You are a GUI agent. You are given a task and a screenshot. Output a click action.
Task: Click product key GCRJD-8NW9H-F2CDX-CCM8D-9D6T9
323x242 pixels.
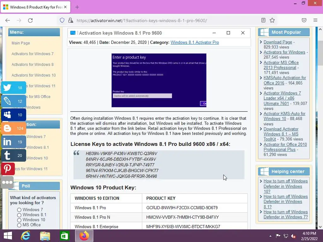(182, 208)
